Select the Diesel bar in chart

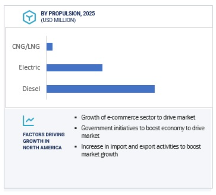click(x=101, y=89)
